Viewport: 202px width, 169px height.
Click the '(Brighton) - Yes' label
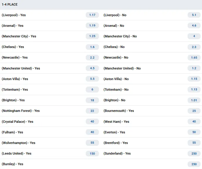[x=13, y=100]
